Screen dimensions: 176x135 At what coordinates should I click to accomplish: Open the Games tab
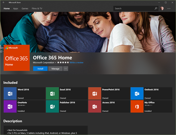pos(25,9)
